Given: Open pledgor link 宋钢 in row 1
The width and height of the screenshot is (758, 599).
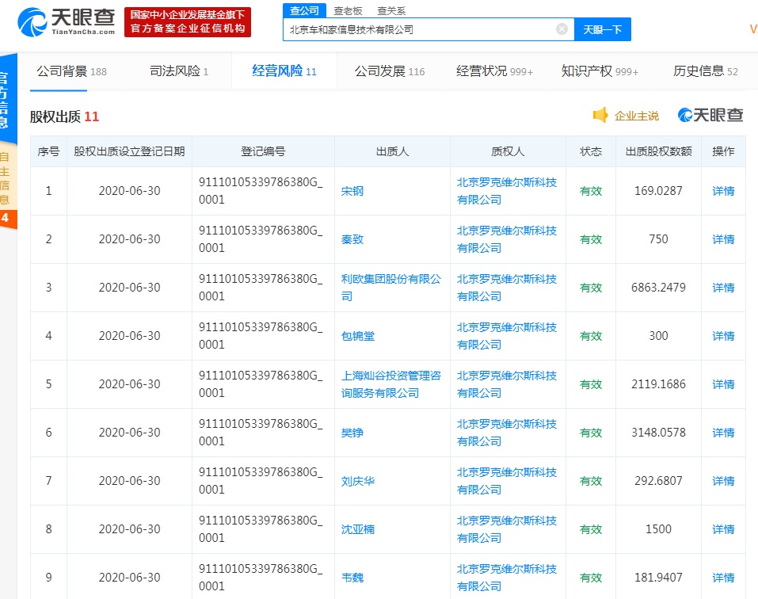Looking at the screenshot, I should 352,191.
